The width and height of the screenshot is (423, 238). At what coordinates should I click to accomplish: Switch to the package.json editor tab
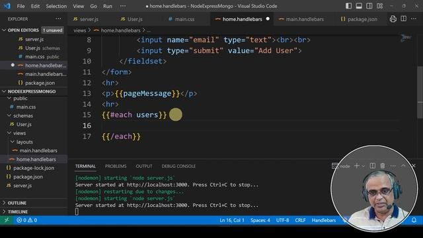pos(359,19)
